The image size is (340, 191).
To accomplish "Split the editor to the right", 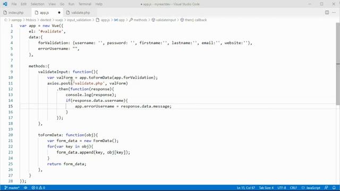I will [327, 13].
